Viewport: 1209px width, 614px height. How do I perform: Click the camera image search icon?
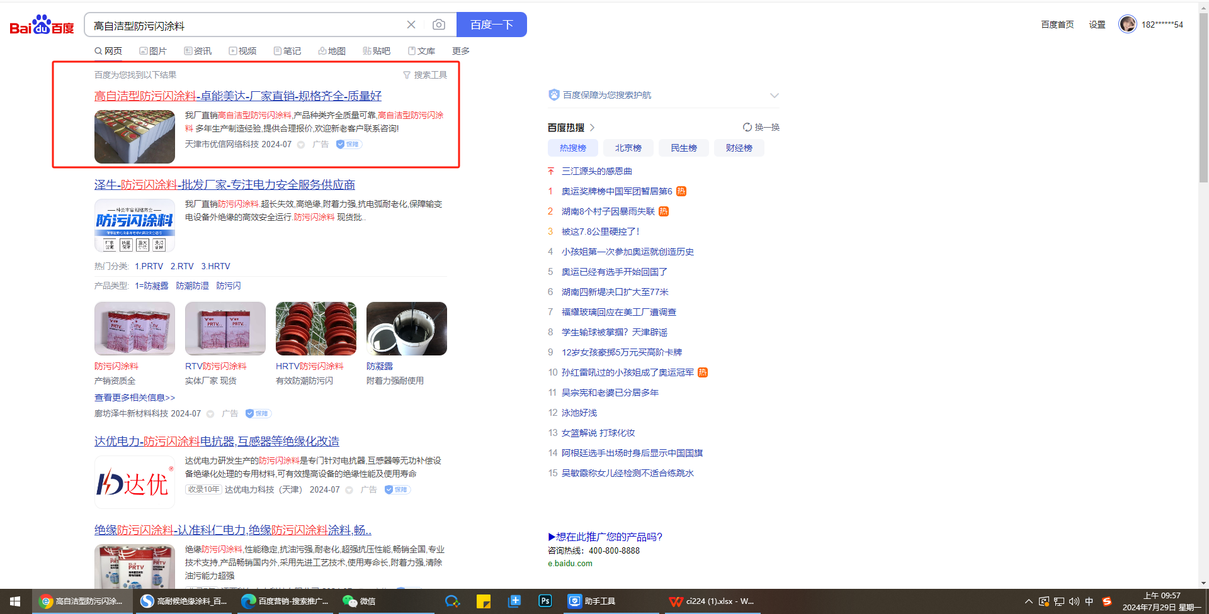point(439,25)
